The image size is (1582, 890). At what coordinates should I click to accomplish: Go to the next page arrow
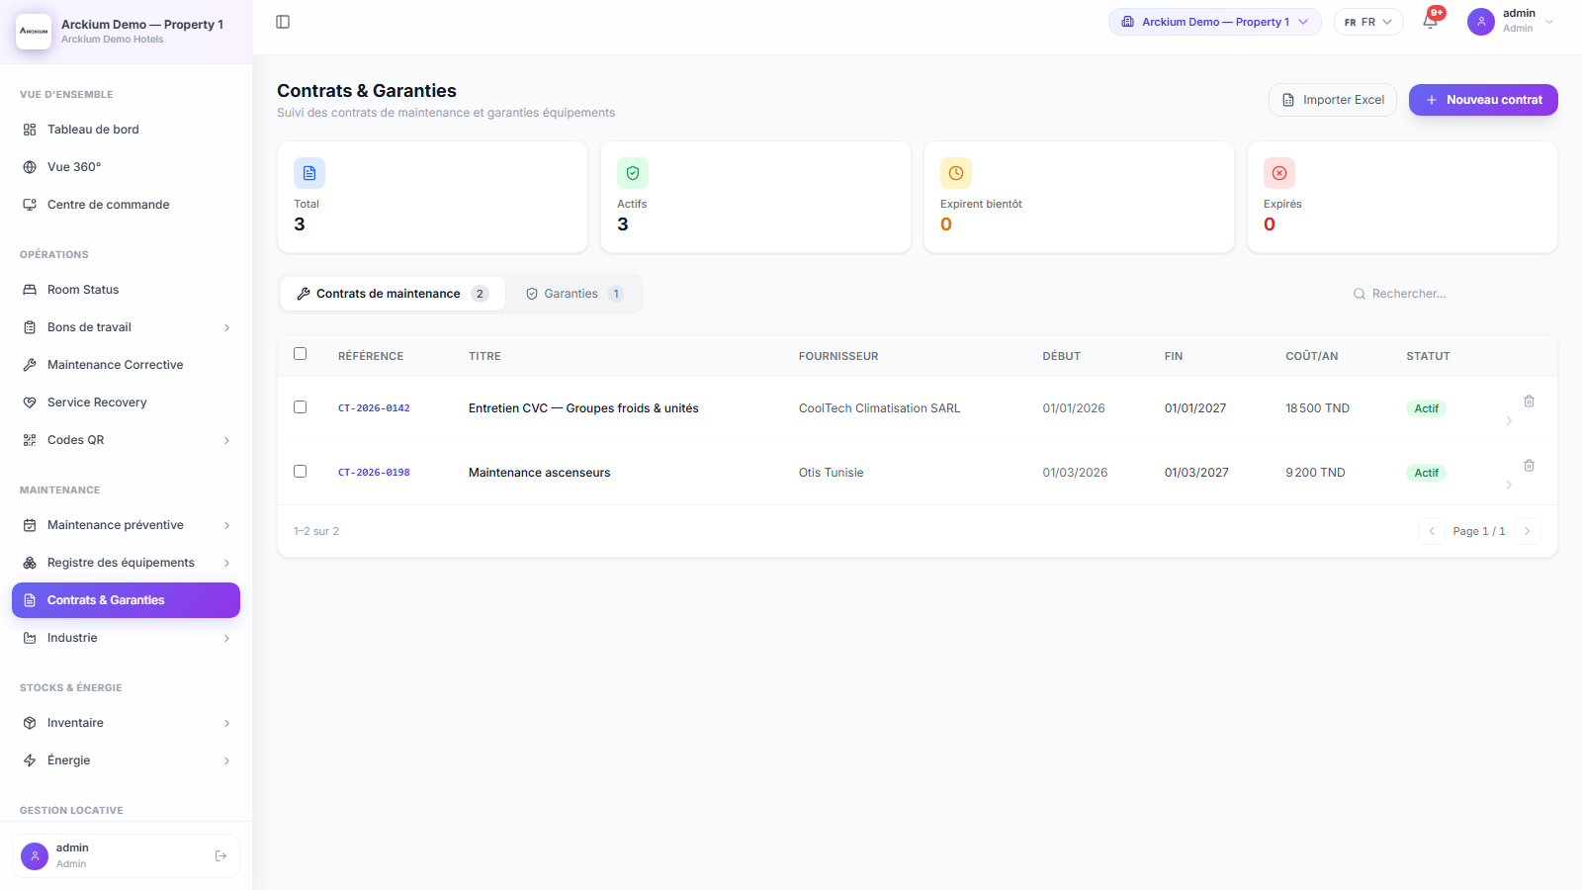point(1527,531)
